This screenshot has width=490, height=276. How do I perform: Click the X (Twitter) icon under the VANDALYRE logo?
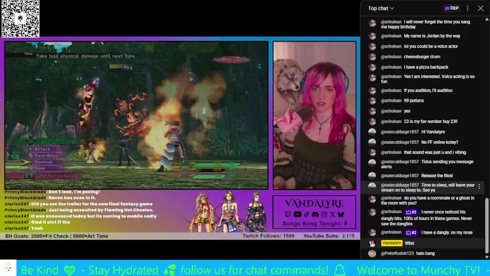(332, 214)
